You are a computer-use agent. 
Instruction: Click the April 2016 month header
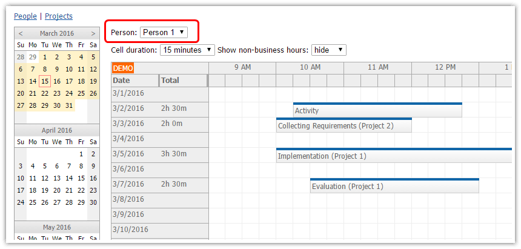click(x=57, y=130)
